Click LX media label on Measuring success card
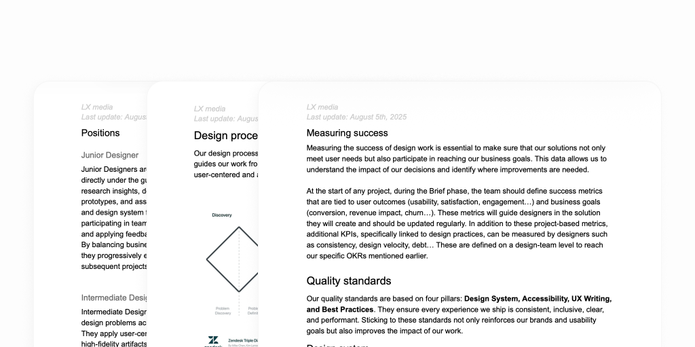This screenshot has width=695, height=347. click(322, 107)
